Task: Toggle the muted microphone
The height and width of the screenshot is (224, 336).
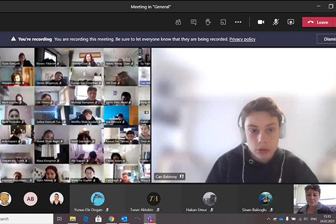Action: [276, 22]
